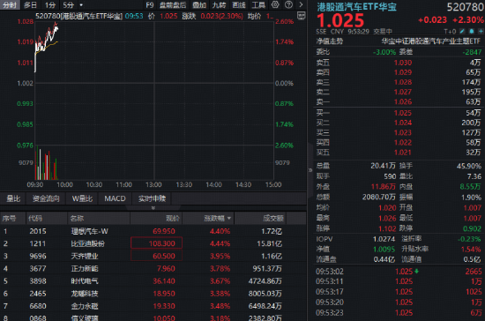Viewport: 485px width, 321px height.
Task: Expand toolbar with right chevron arrow
Action: point(301,4)
